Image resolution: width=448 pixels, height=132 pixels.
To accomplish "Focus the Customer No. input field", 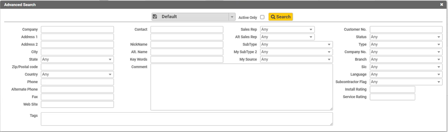I will (406, 29).
